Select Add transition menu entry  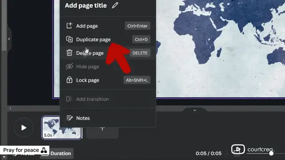pyautogui.click(x=108, y=99)
